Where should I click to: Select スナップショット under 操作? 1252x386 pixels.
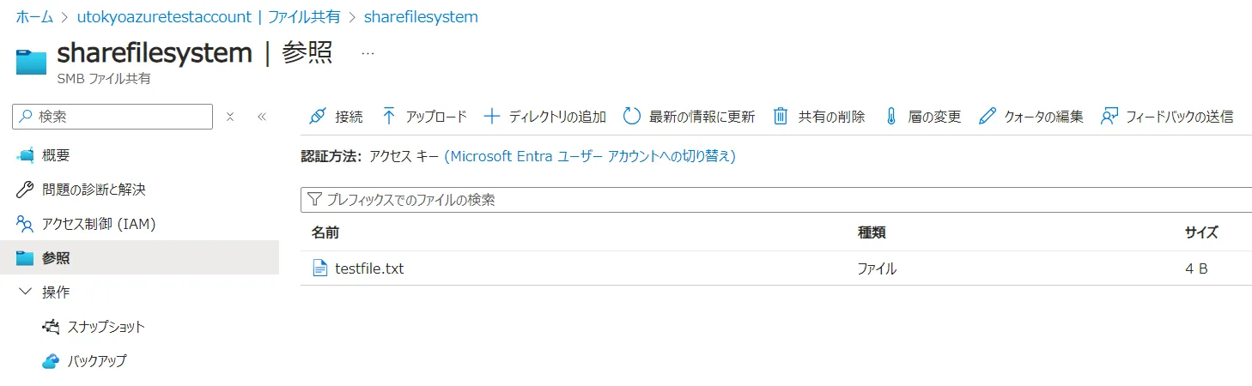106,327
